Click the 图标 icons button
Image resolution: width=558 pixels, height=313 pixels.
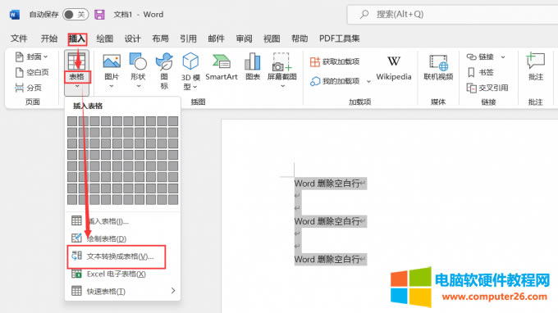164,70
